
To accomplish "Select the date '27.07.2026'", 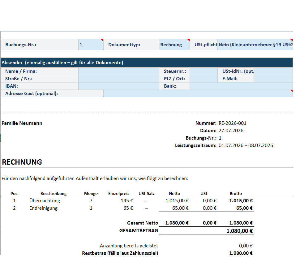I will [231, 130].
